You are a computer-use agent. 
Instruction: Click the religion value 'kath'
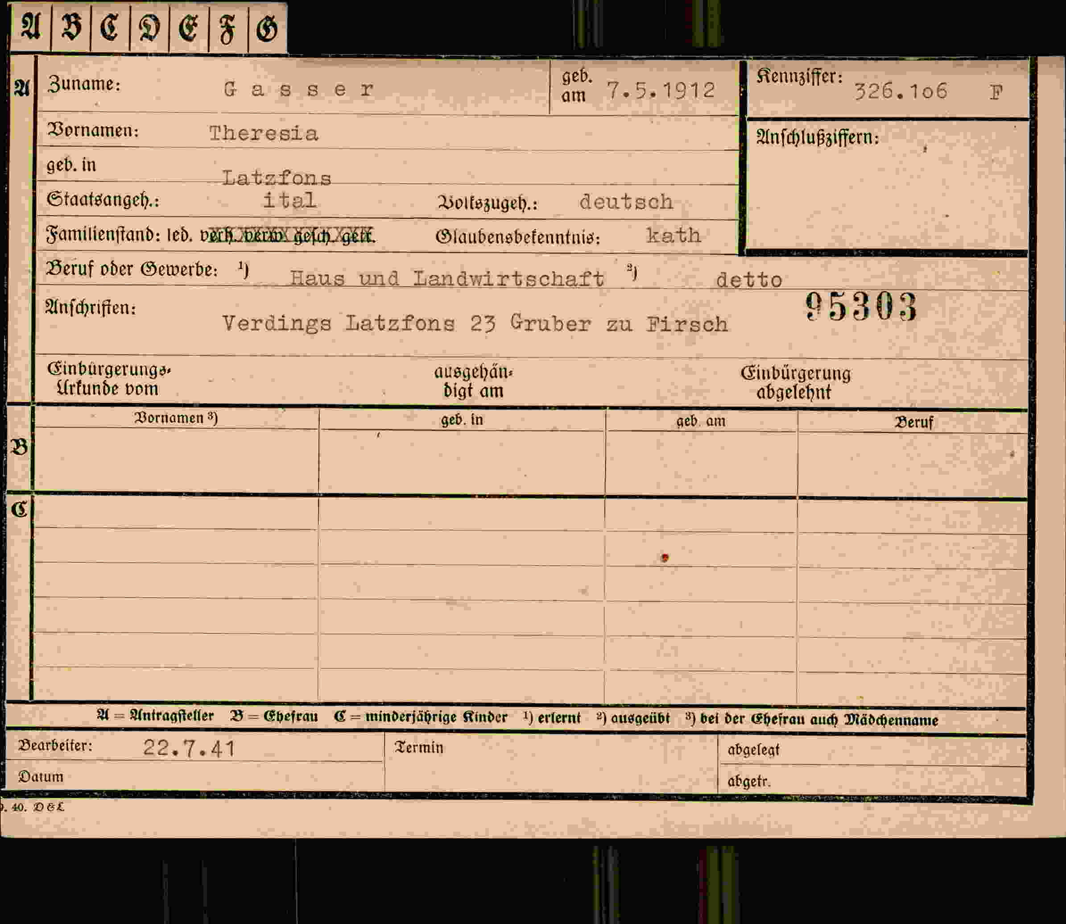tap(673, 236)
